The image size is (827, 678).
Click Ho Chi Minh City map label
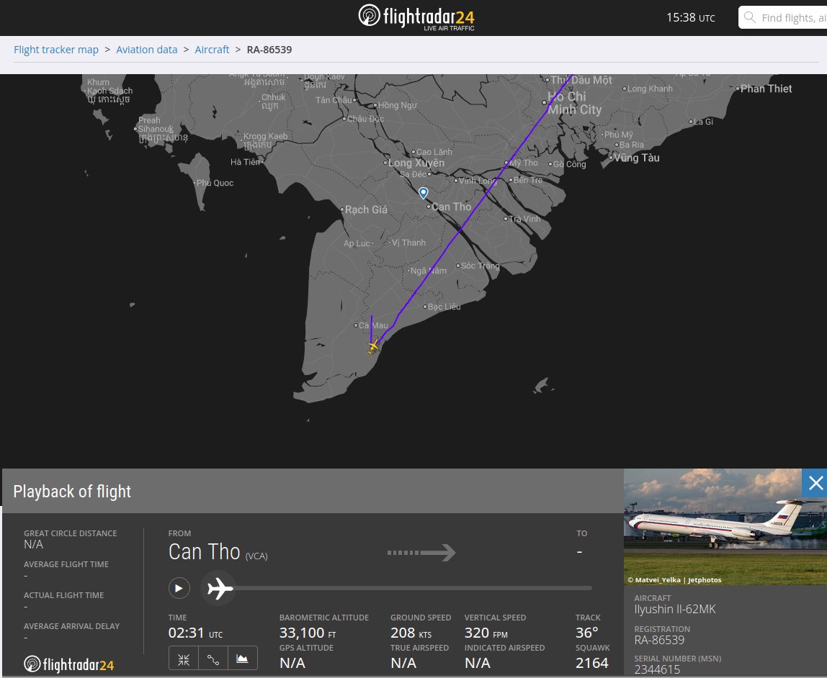tap(574, 103)
